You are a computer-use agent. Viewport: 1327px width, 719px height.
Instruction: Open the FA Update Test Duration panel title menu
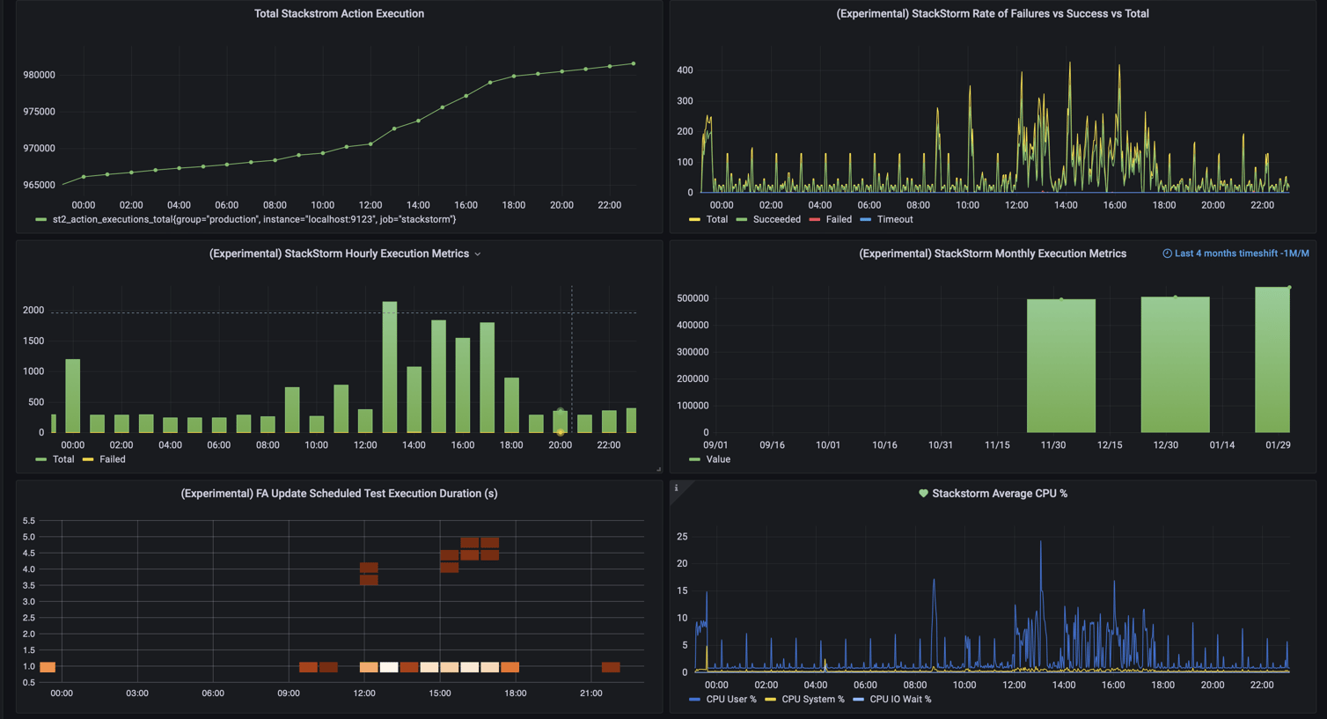(x=338, y=494)
